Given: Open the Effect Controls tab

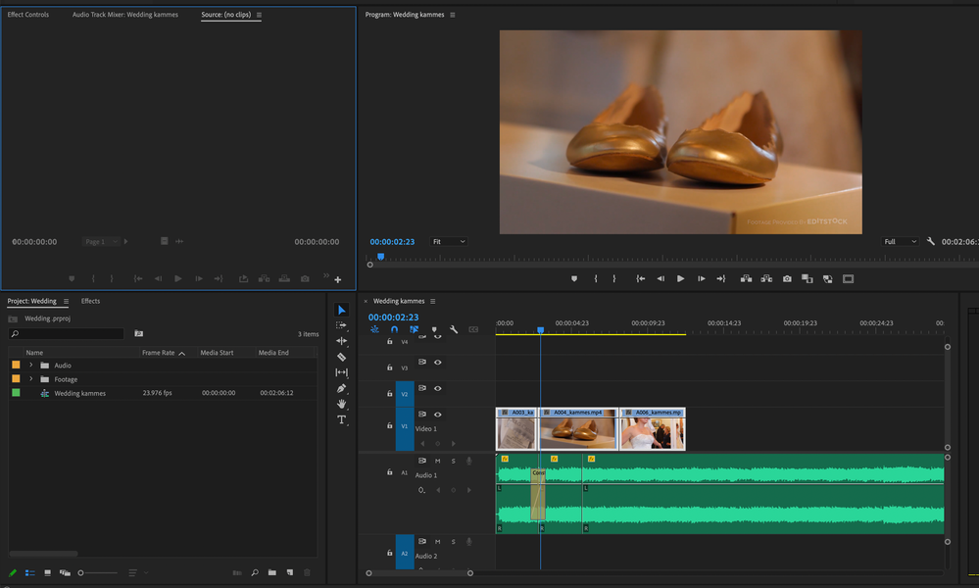Looking at the screenshot, I should [28, 15].
